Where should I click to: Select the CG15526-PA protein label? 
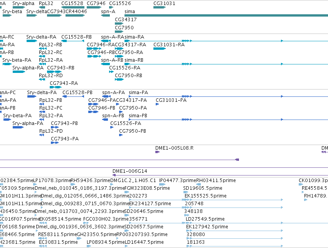pyautogui.click(x=126, y=123)
